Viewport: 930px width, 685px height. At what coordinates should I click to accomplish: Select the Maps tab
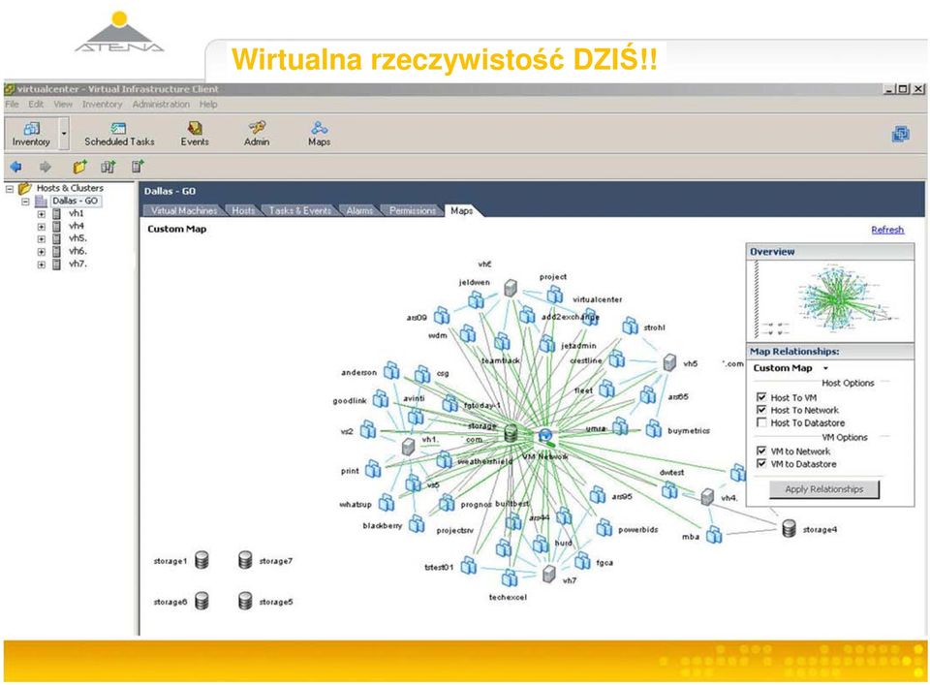click(461, 210)
